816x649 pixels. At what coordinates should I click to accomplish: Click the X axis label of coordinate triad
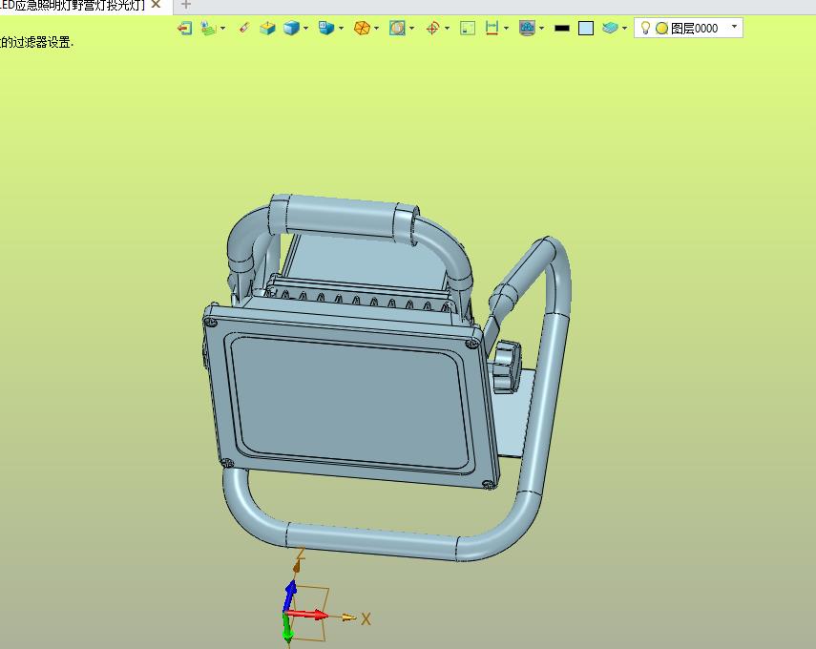366,618
